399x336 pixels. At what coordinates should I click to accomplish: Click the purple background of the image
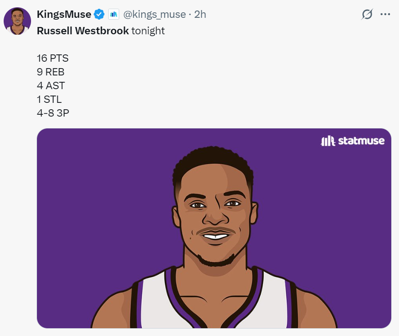point(91,206)
